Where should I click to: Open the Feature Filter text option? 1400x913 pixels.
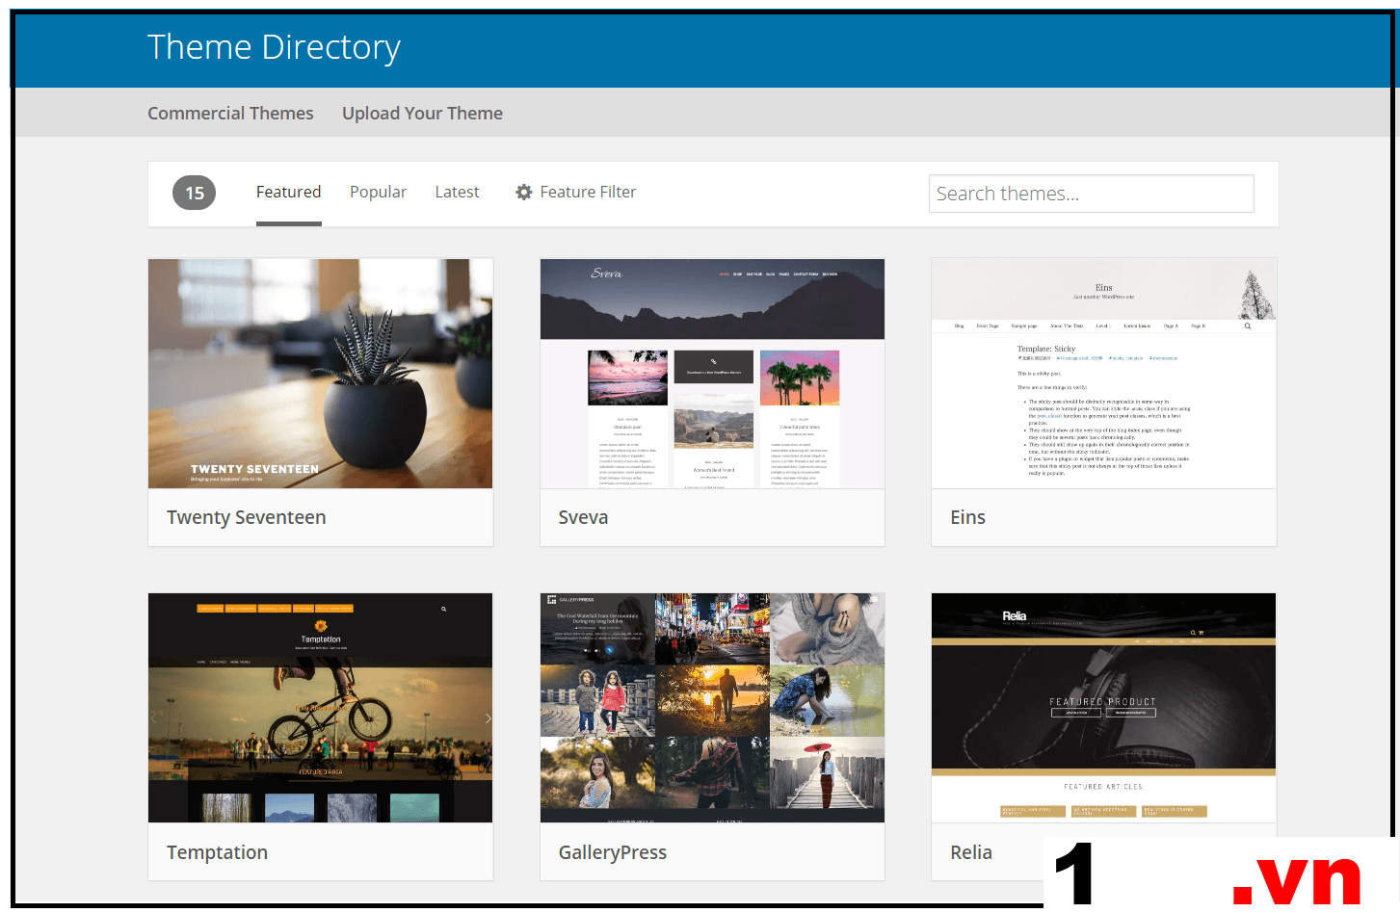tap(588, 193)
